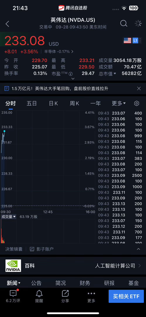Screen dimensions: 146x317
Task: Tap the 英伟达 (NVDA.US) title
Action: click(x=73, y=20)
